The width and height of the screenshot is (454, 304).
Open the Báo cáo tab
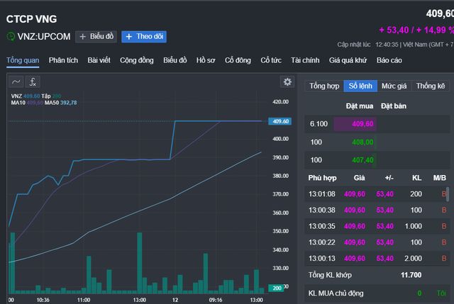pyautogui.click(x=389, y=60)
